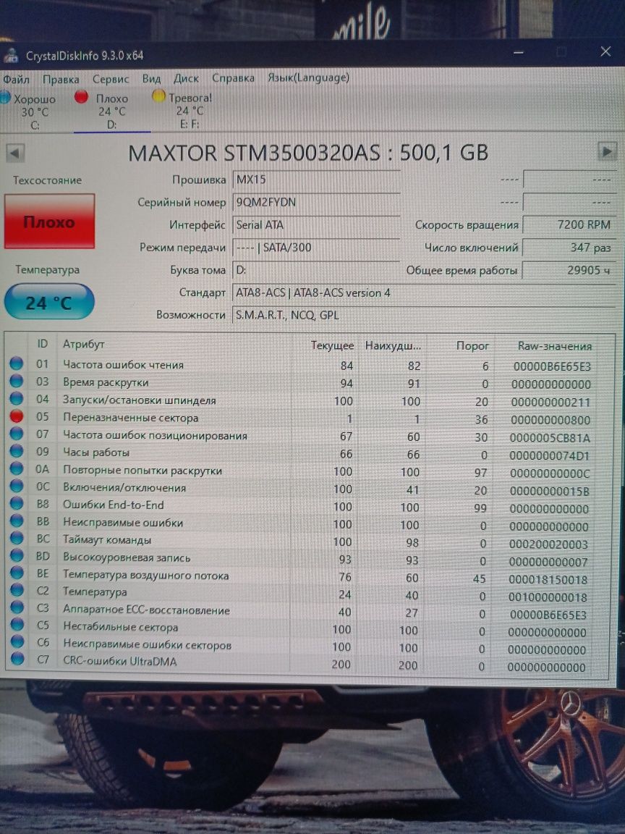625x834 pixels.
Task: Open the Диск menu
Action: (x=186, y=78)
